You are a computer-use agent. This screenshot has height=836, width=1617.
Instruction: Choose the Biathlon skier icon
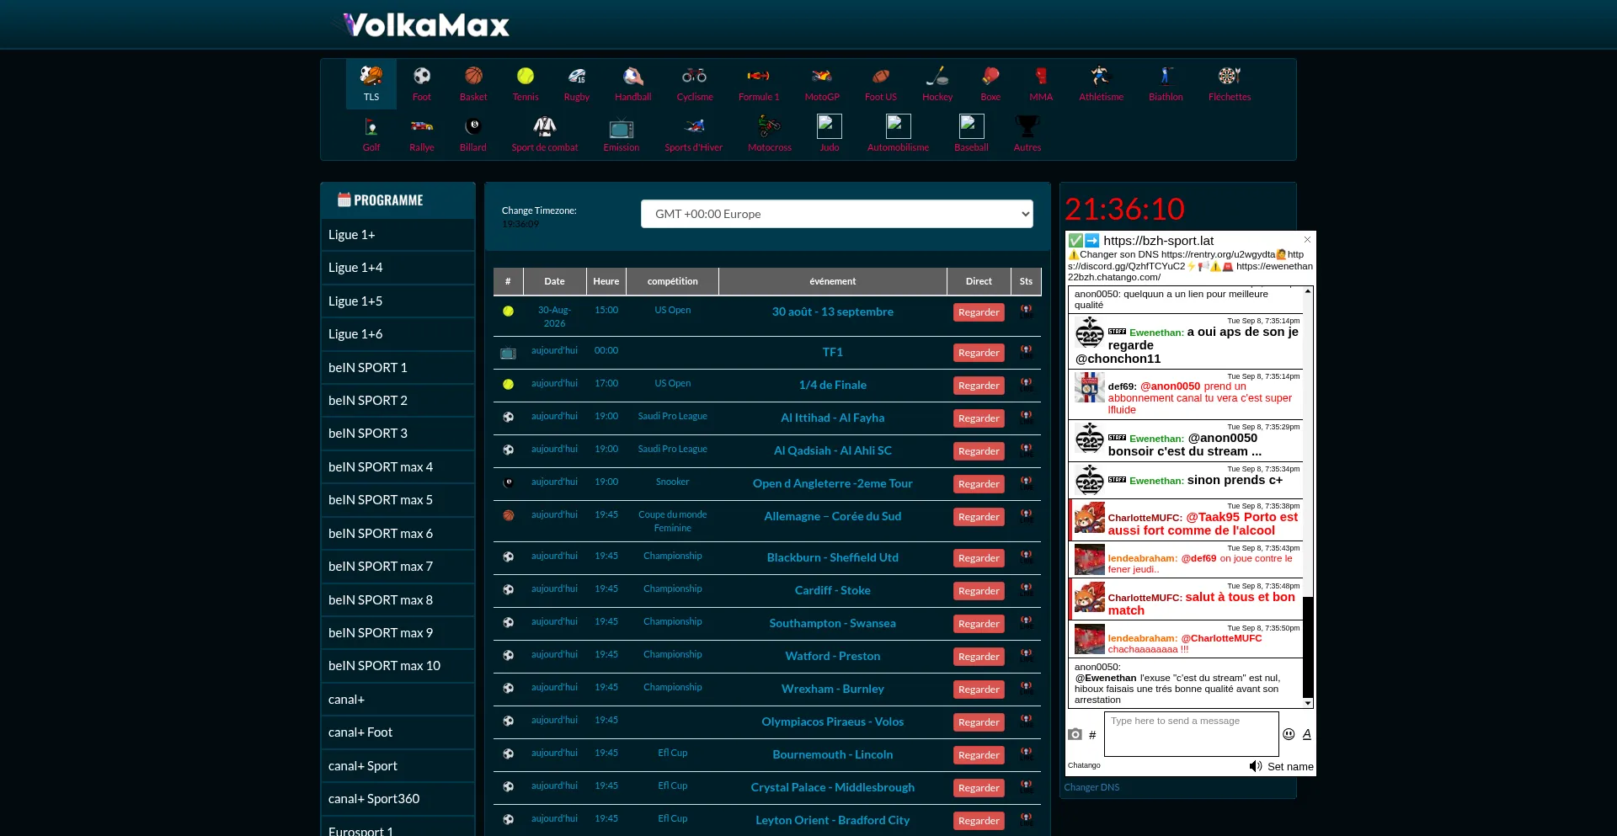coord(1166,76)
